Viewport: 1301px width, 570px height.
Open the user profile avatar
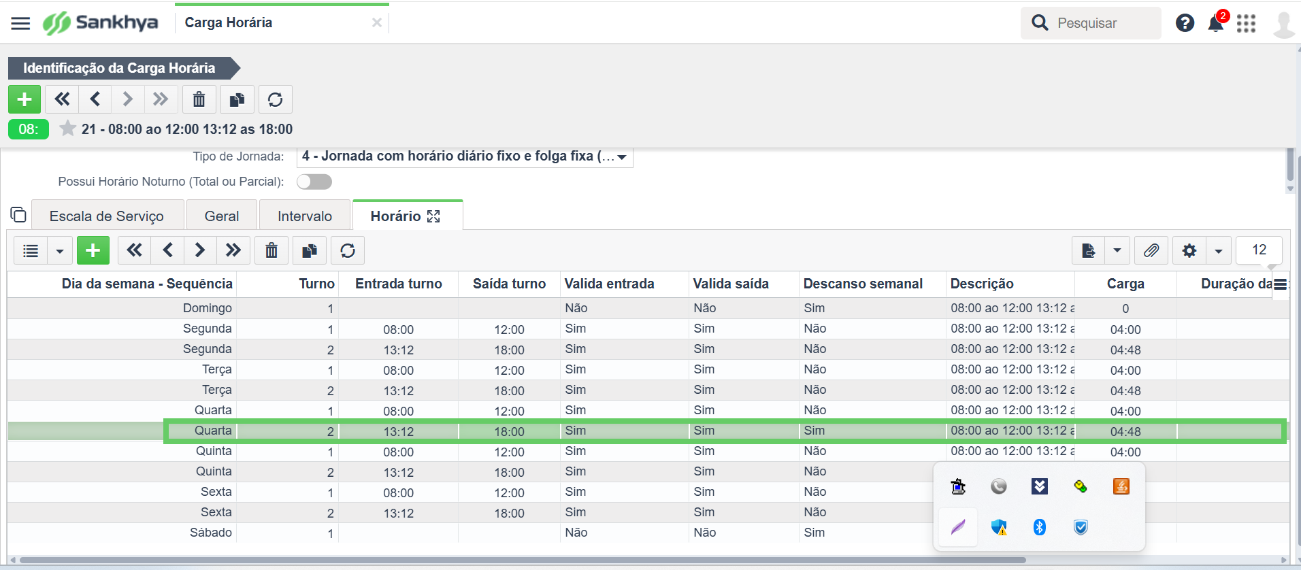click(1284, 24)
